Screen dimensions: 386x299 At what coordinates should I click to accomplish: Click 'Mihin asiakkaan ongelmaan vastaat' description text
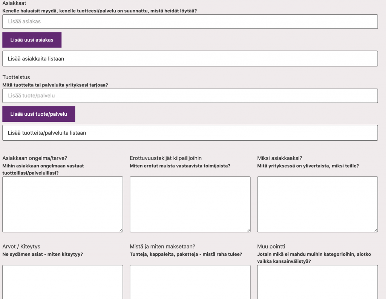tap(43, 169)
